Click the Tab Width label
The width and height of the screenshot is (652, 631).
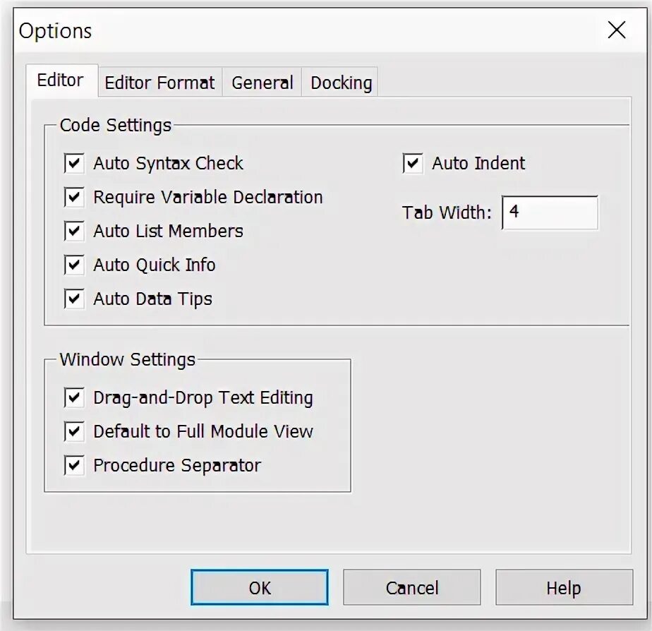tap(447, 212)
